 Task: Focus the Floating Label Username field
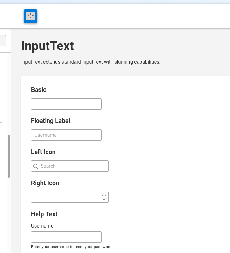pyautogui.click(x=66, y=135)
